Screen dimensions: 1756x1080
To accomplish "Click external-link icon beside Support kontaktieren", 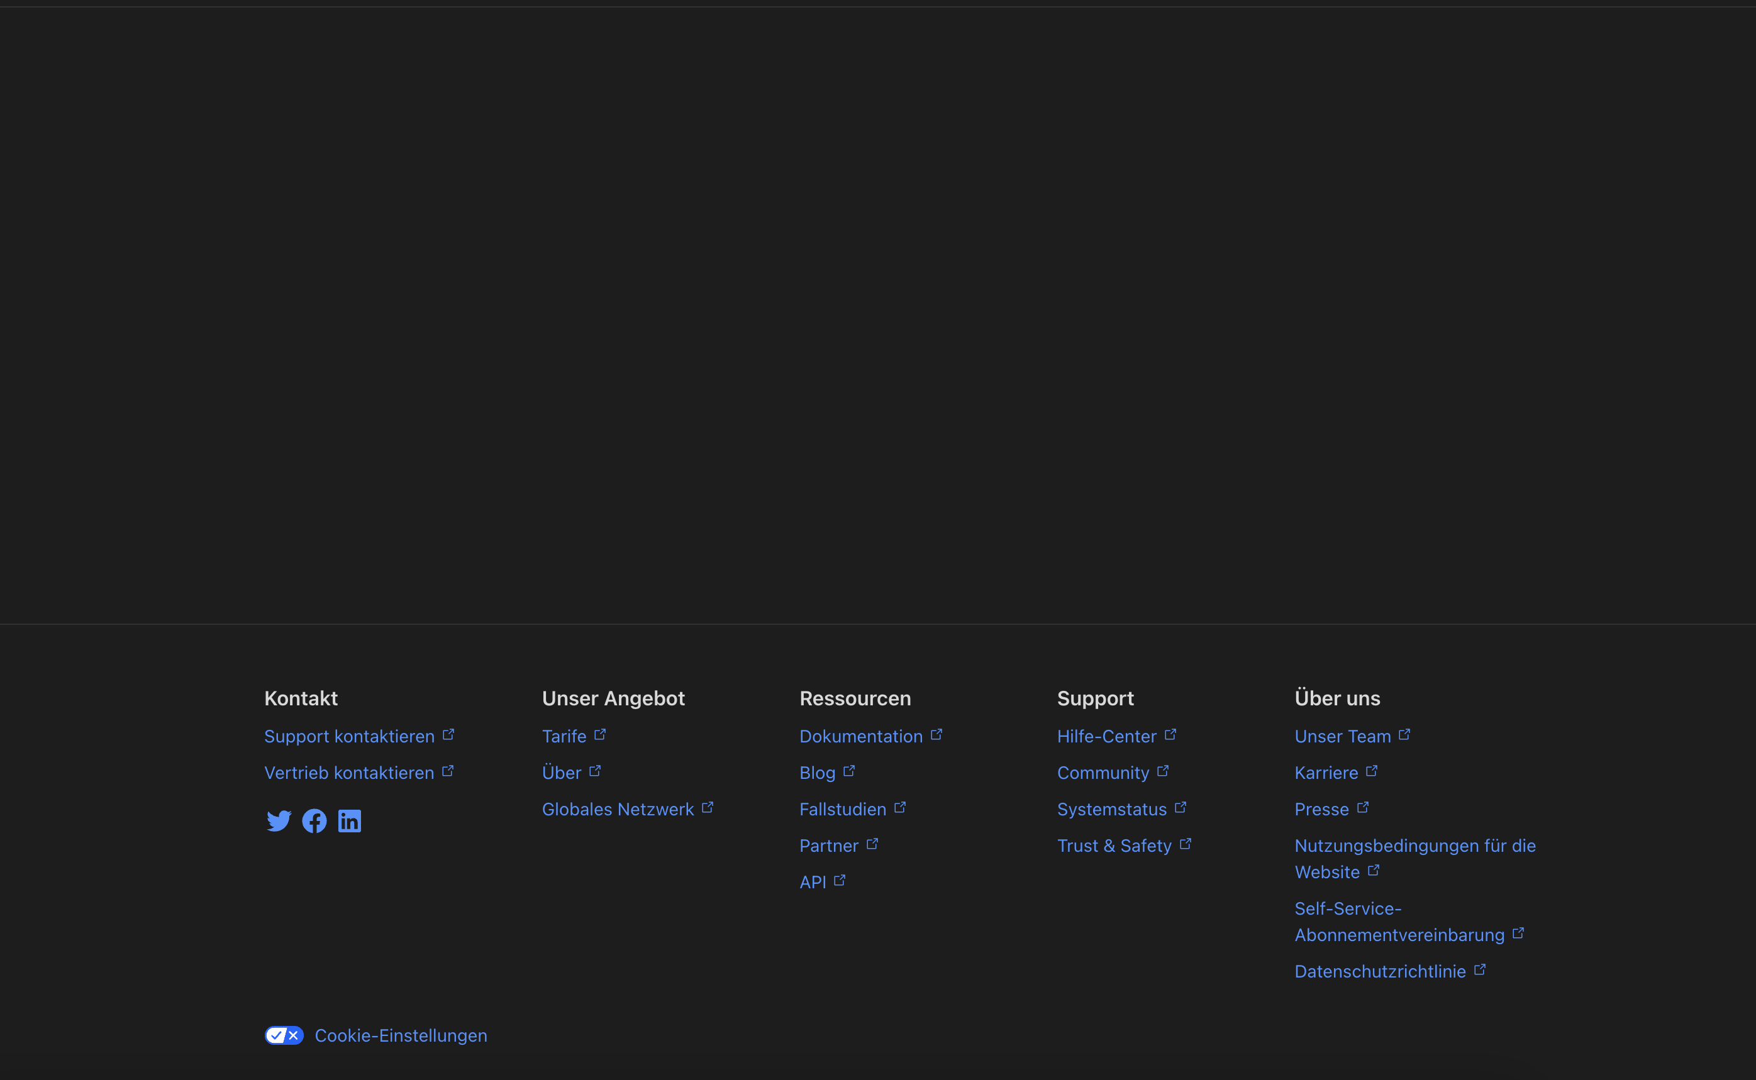I will pyautogui.click(x=448, y=734).
